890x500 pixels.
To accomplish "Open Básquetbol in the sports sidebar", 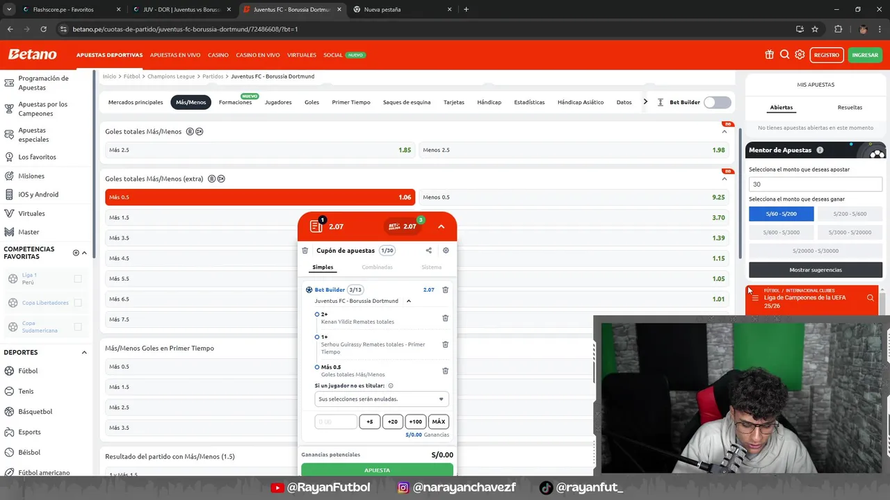I will click(35, 411).
